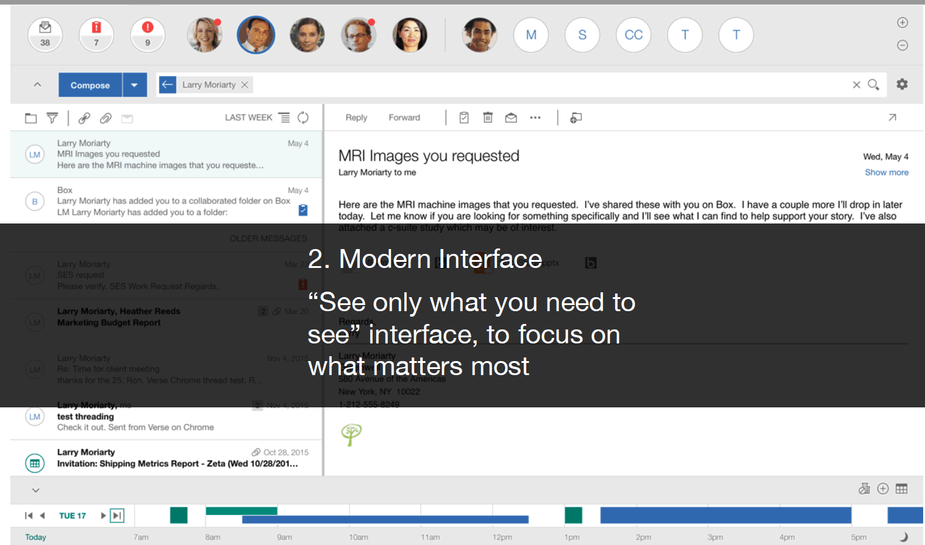The height and width of the screenshot is (545, 925).
Task: Open the folder icon in the mail list toolbar
Action: coord(31,118)
